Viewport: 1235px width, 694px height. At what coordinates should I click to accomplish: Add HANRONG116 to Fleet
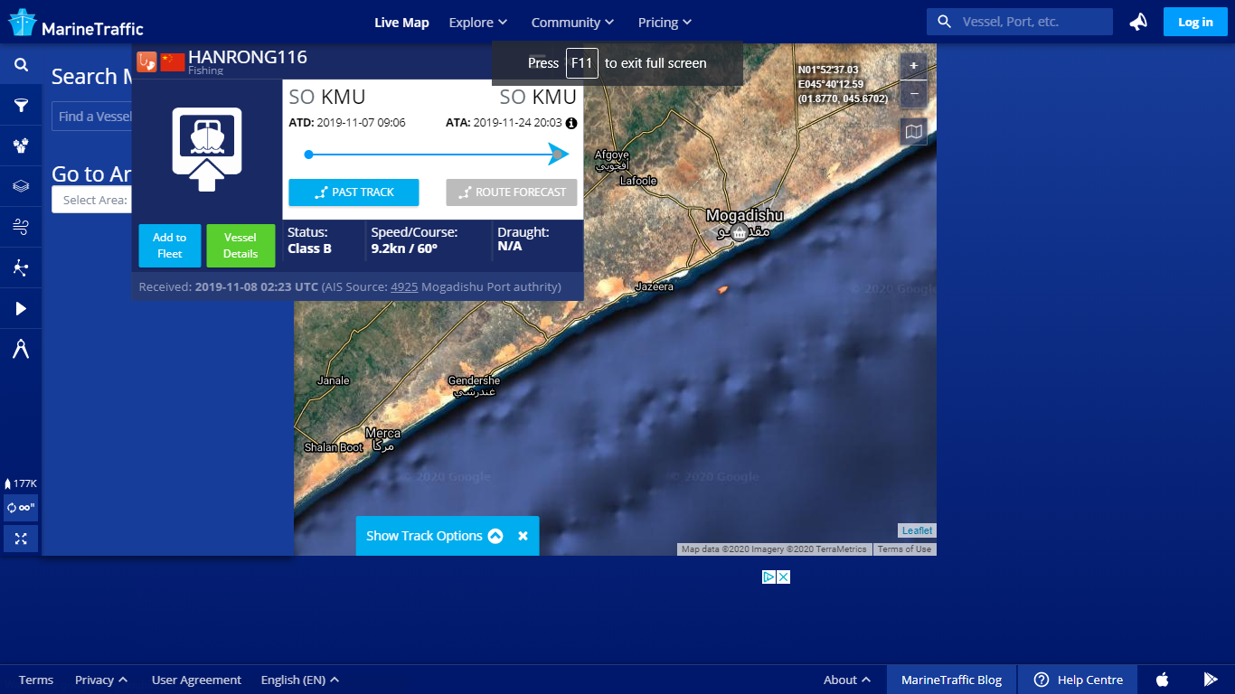click(x=170, y=246)
